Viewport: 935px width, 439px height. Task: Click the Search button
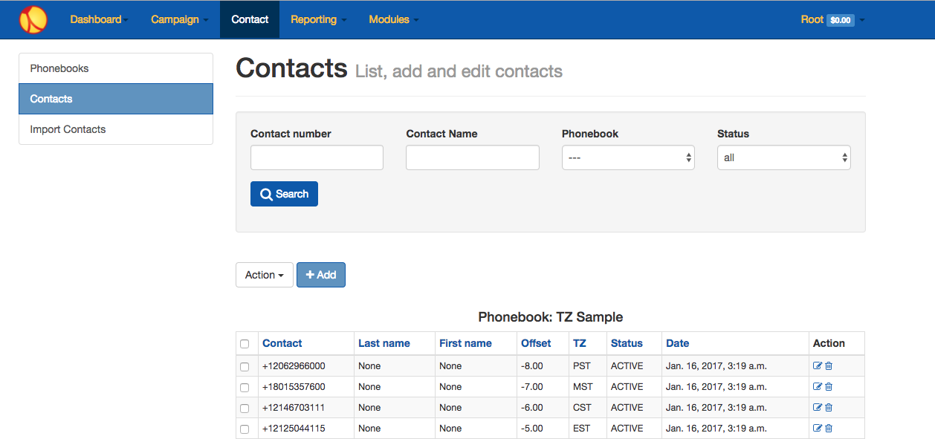pyautogui.click(x=284, y=194)
